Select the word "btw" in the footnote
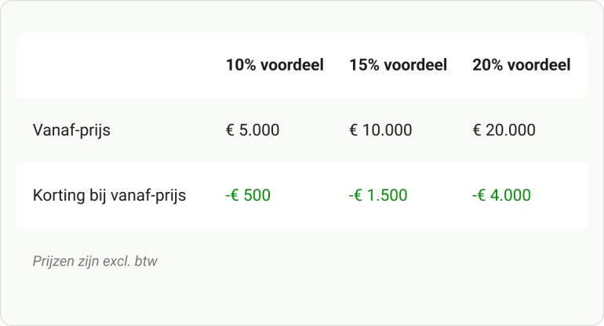The height and width of the screenshot is (326, 604). coord(146,261)
